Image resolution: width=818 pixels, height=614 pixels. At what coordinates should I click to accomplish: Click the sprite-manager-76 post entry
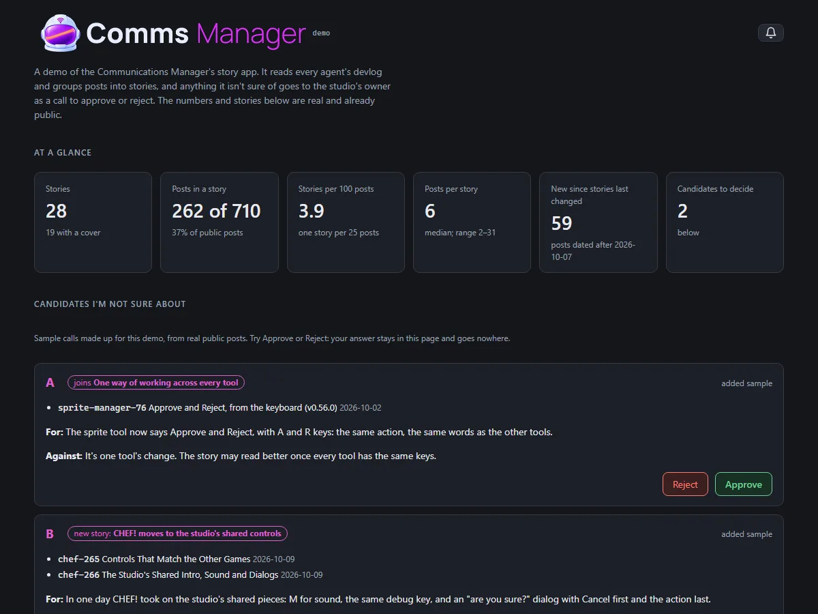(x=219, y=408)
